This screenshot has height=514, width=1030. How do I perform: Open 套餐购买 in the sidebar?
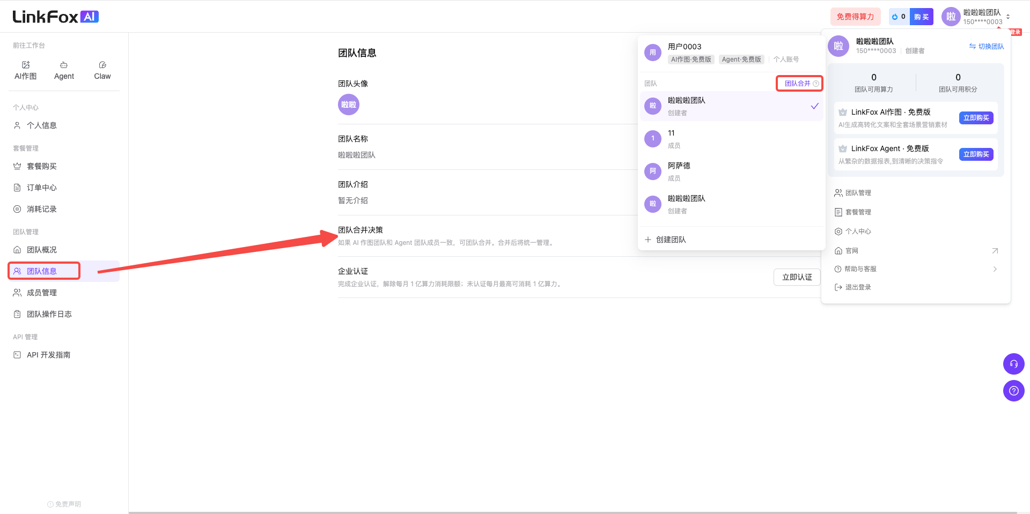pyautogui.click(x=64, y=166)
